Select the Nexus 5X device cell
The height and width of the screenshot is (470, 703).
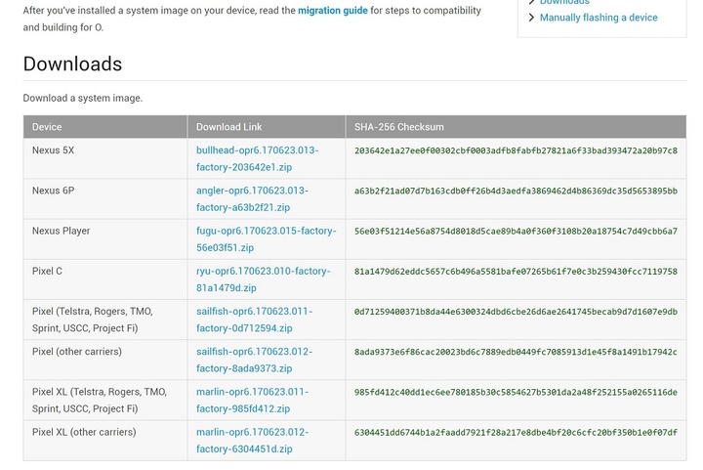(x=105, y=158)
